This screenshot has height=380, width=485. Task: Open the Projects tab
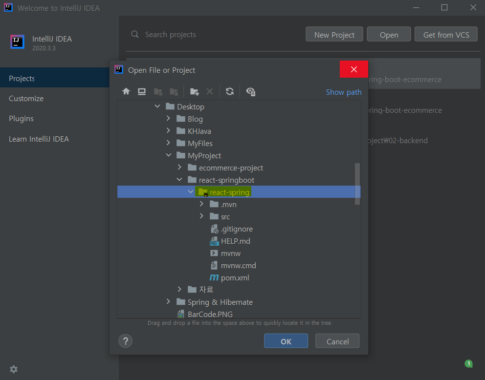pyautogui.click(x=54, y=78)
